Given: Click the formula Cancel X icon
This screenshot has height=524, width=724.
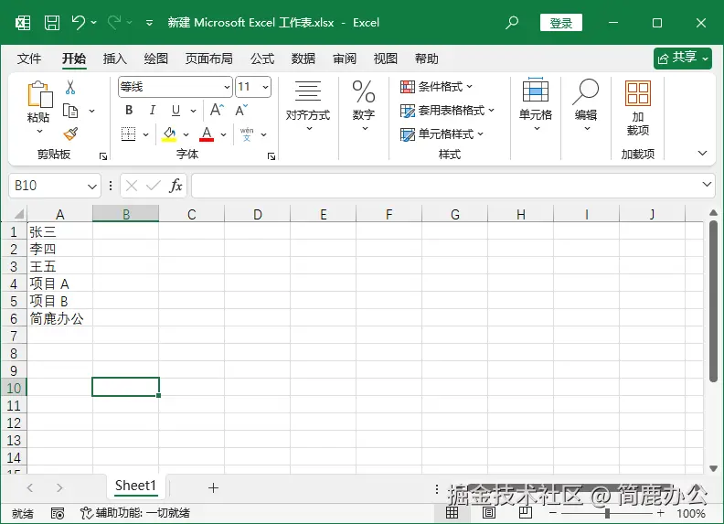Looking at the screenshot, I should [132, 186].
